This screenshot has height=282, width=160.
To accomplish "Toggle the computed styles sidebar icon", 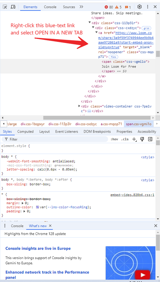I will 150,139.
